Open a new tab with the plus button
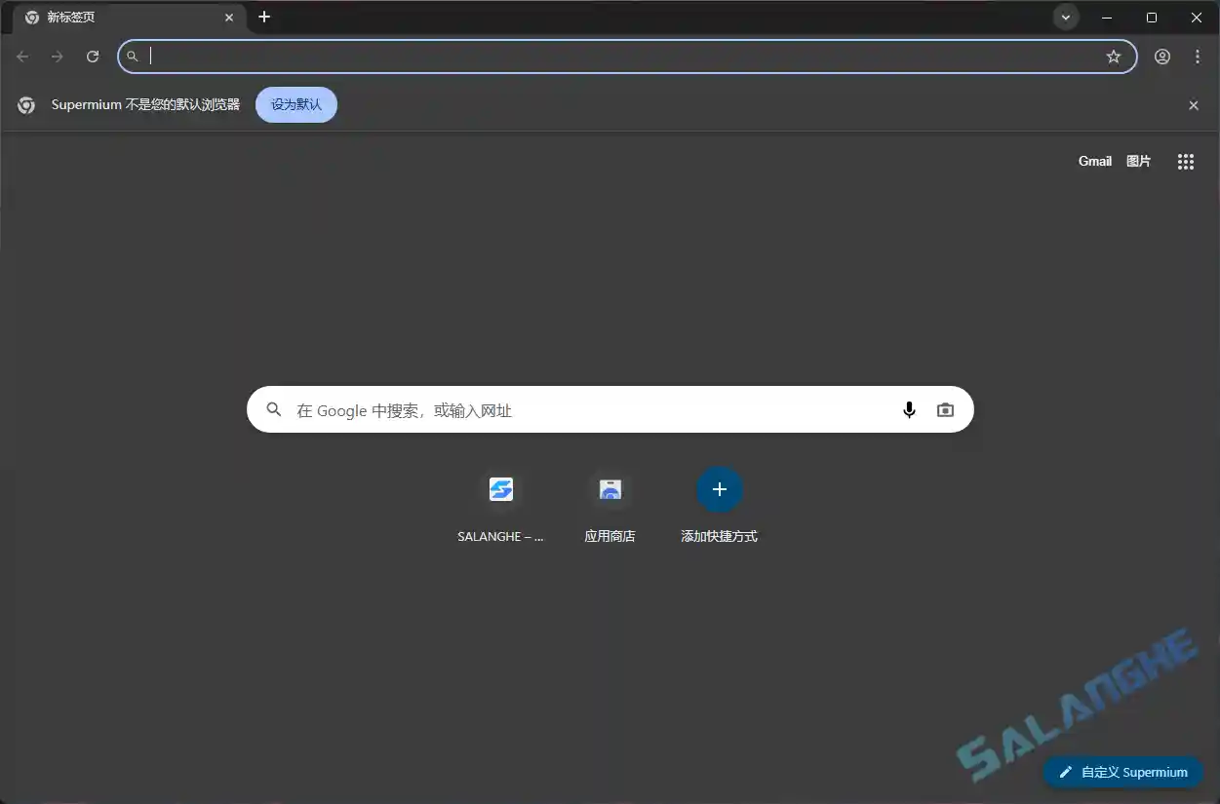Viewport: 1220px width, 804px height. pos(264,17)
